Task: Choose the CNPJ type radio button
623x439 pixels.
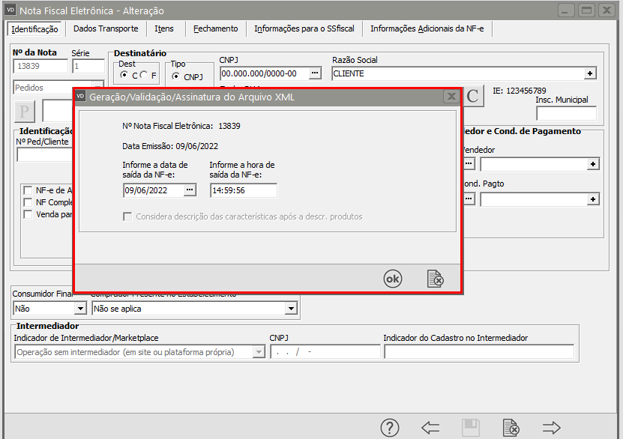Action: (175, 76)
